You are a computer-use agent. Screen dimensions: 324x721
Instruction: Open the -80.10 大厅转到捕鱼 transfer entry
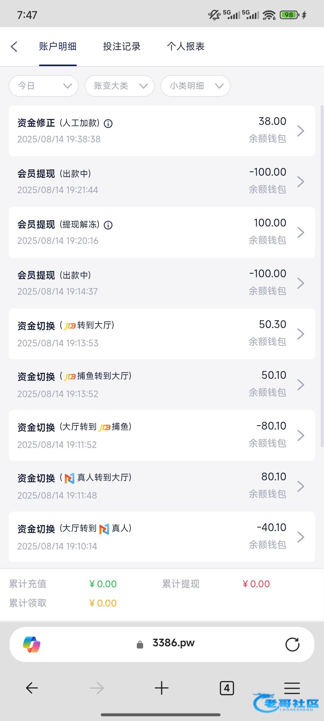tap(162, 435)
